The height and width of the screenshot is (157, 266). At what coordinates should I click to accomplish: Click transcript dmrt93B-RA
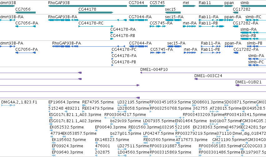[x=8, y=20]
